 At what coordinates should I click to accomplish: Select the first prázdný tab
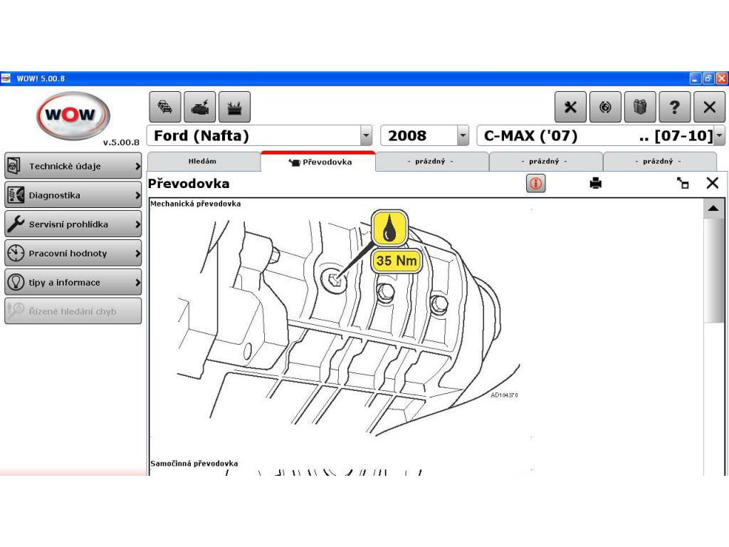(x=431, y=162)
